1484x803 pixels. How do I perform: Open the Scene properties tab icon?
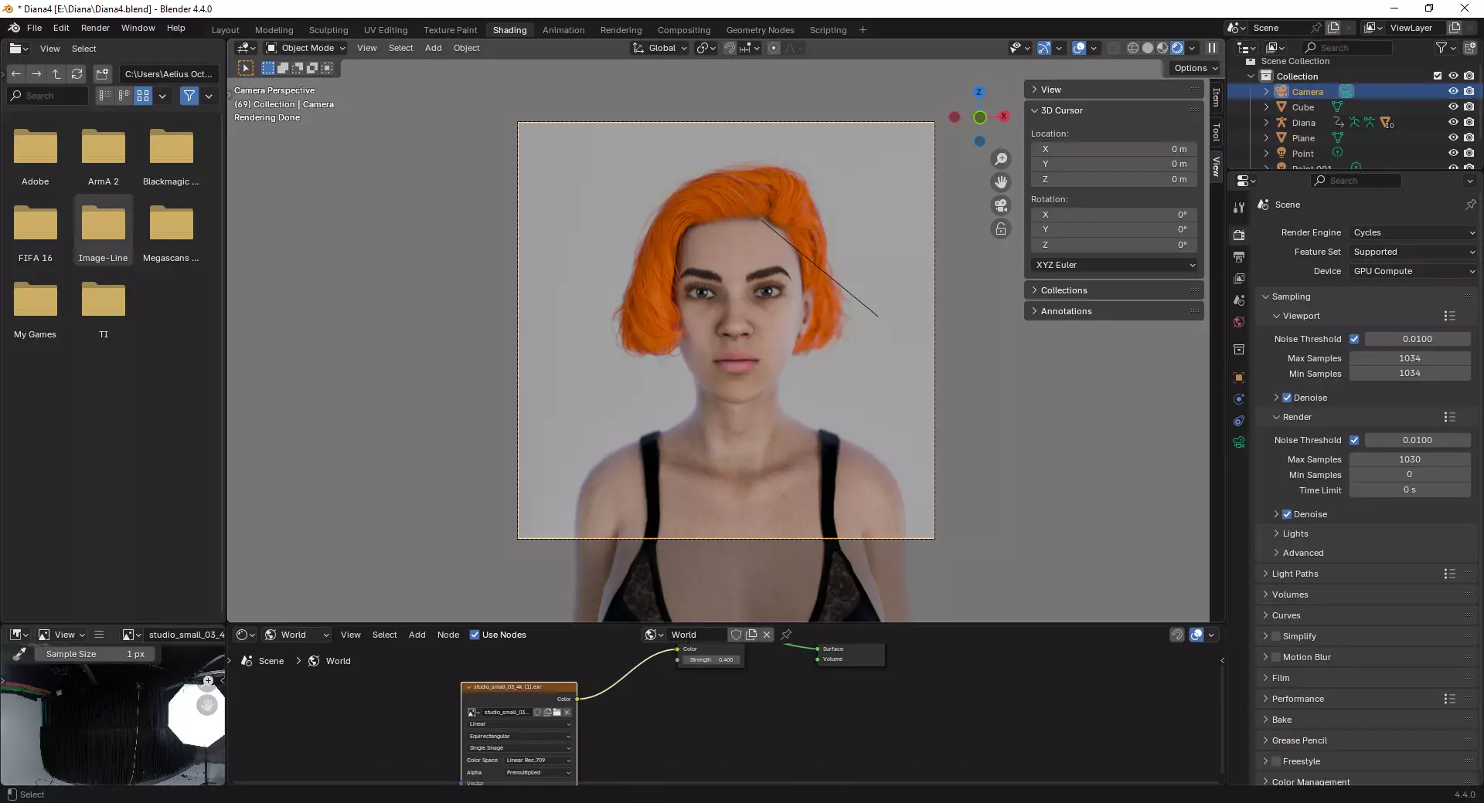pyautogui.click(x=1239, y=300)
